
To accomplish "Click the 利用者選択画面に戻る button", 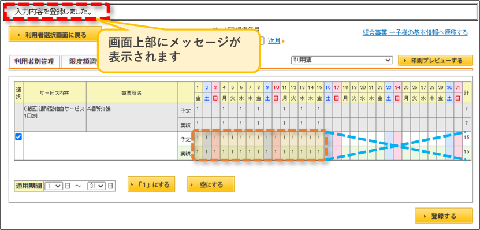I will tap(55, 35).
